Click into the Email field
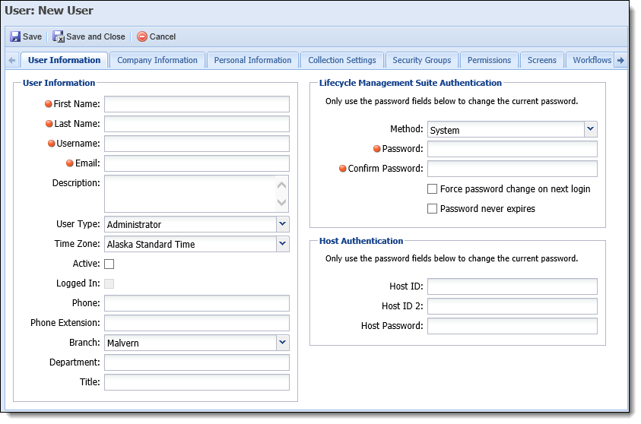The image size is (641, 424). tap(197, 163)
